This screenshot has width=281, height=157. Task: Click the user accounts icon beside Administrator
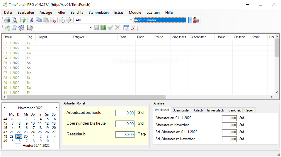[196, 20]
